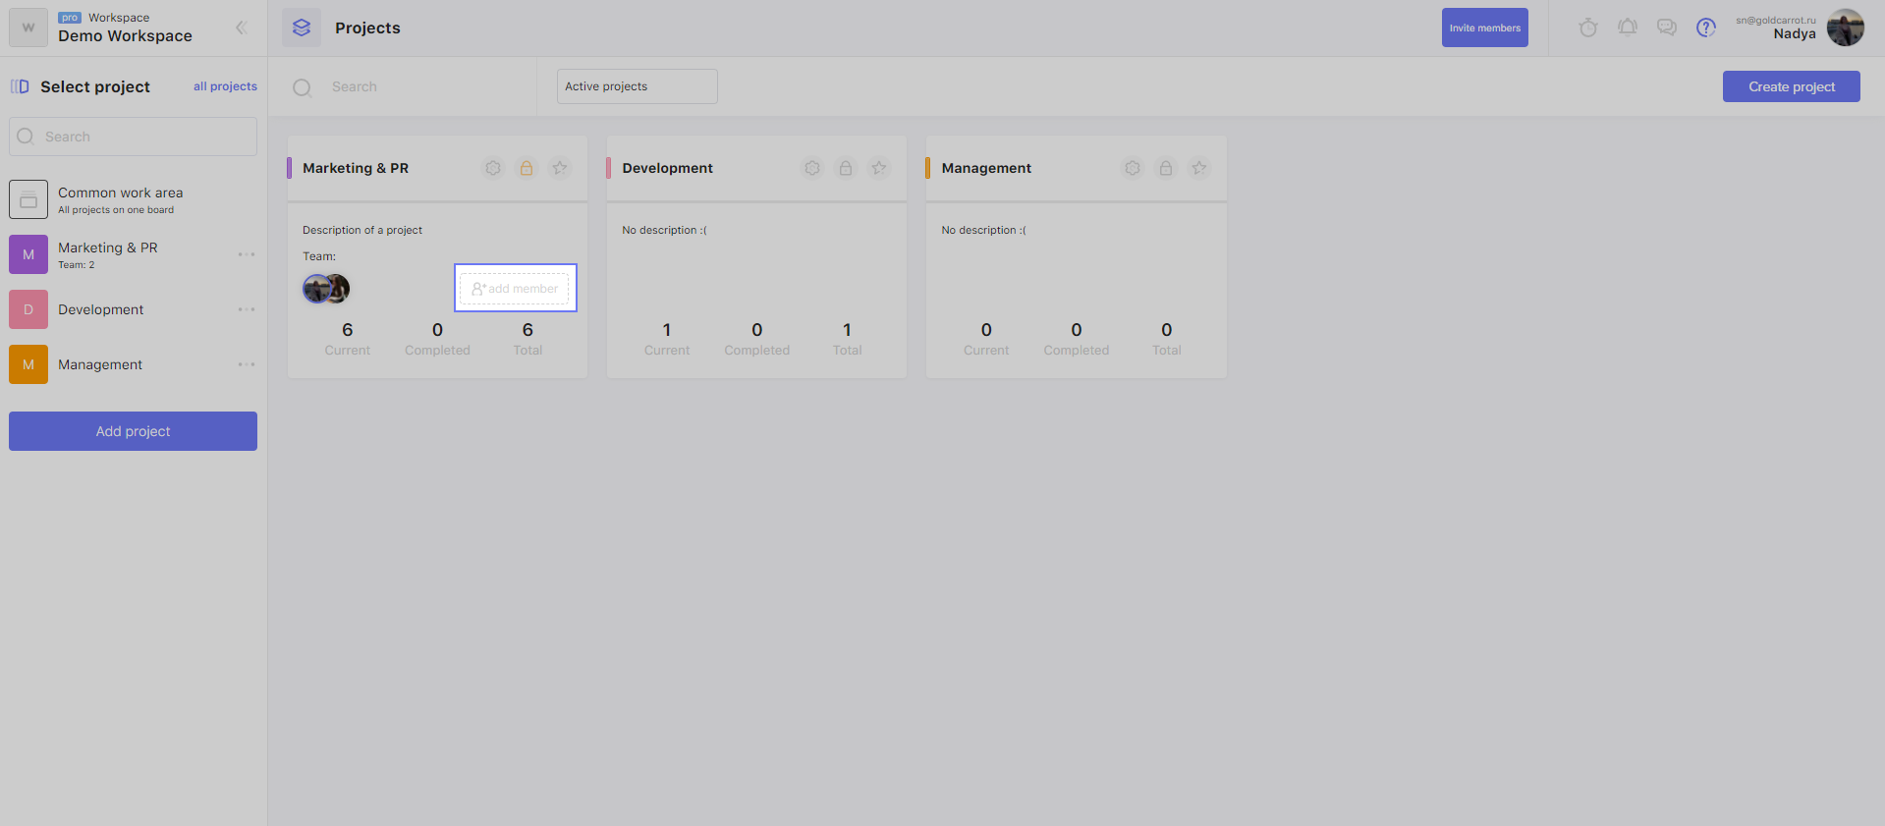The width and height of the screenshot is (1885, 826).
Task: Open settings gear on Marketing & PR card
Action: click(x=493, y=168)
